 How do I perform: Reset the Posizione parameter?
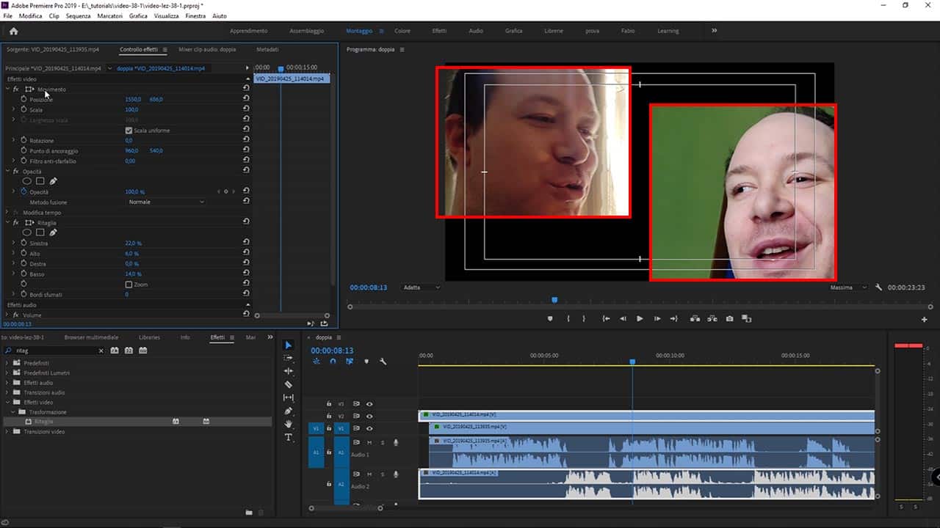[246, 99]
